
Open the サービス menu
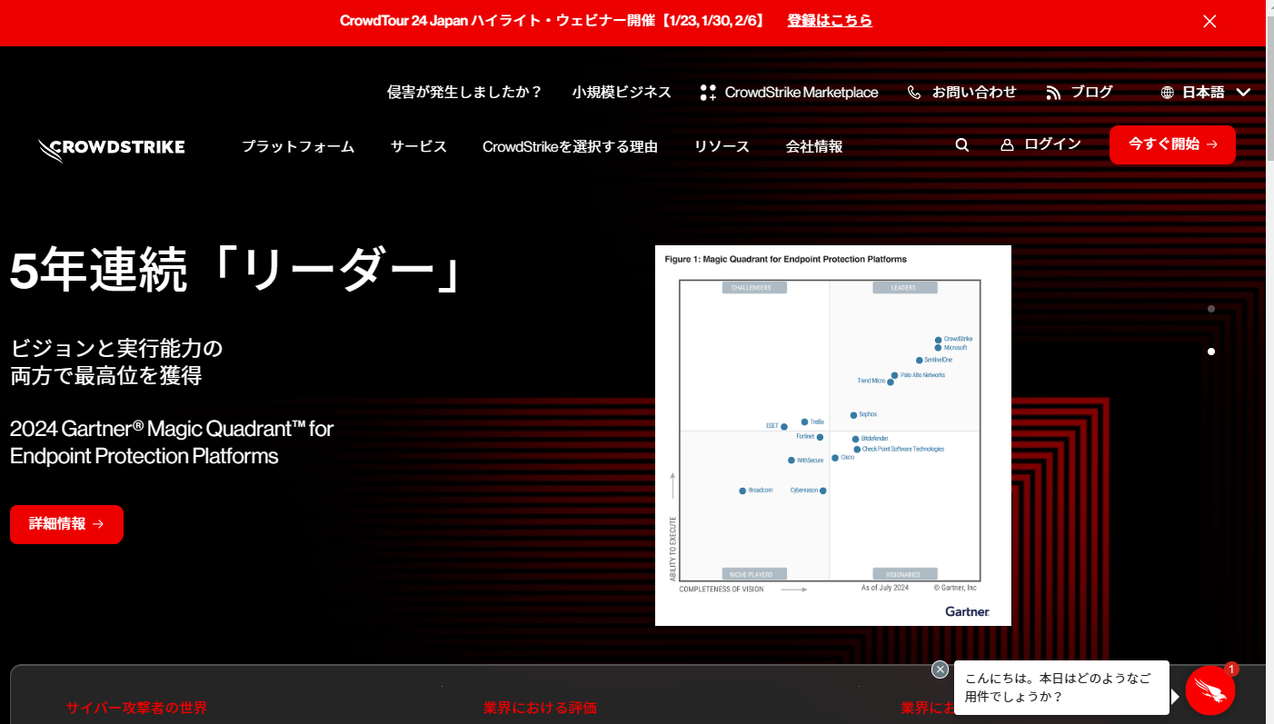tap(419, 146)
